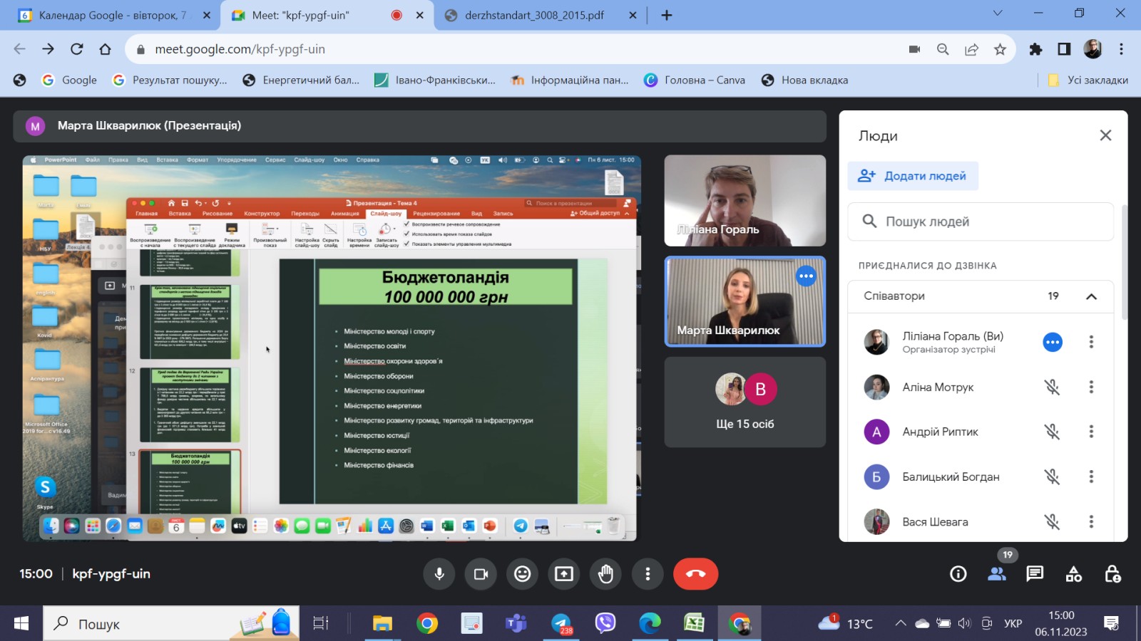This screenshot has height=641, width=1141.
Task: Open the activities shapes icon
Action: tap(1073, 574)
